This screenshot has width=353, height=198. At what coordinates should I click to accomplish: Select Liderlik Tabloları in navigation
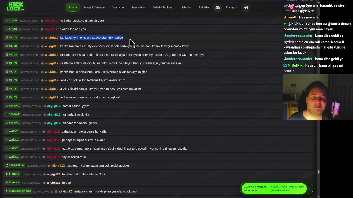point(163,7)
